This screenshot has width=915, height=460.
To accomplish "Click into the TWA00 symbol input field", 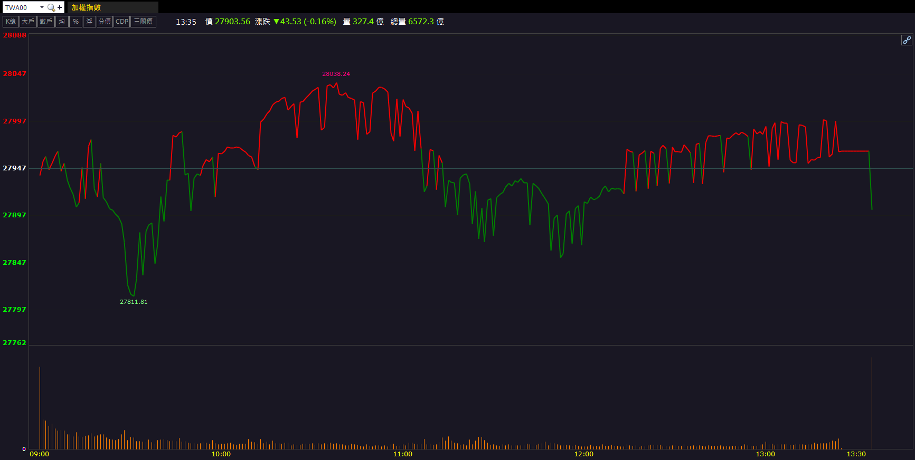I will [20, 7].
